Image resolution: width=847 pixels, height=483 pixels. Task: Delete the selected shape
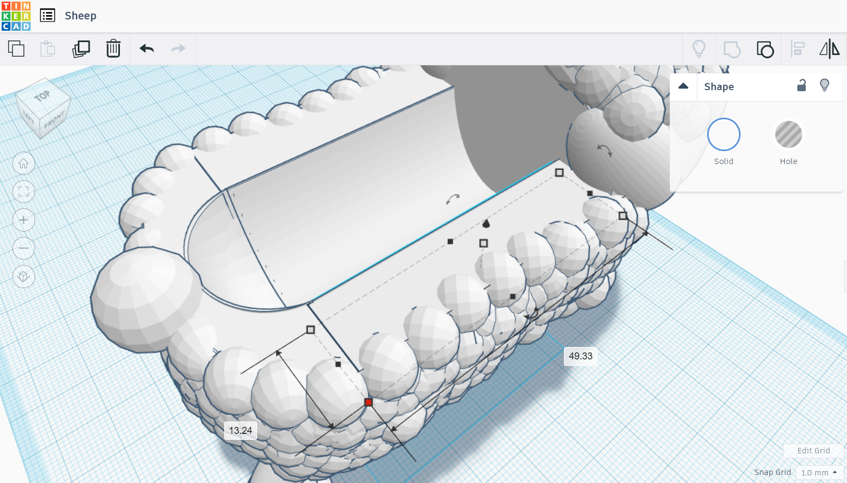click(x=113, y=49)
